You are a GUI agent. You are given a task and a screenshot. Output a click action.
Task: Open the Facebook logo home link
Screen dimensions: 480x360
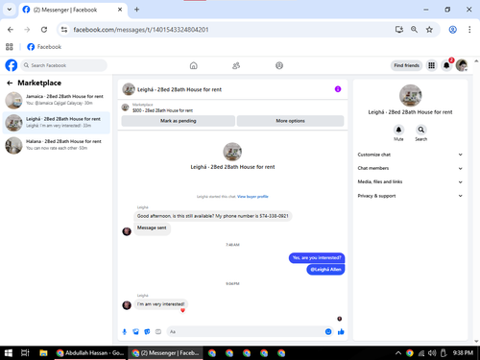pos(12,65)
